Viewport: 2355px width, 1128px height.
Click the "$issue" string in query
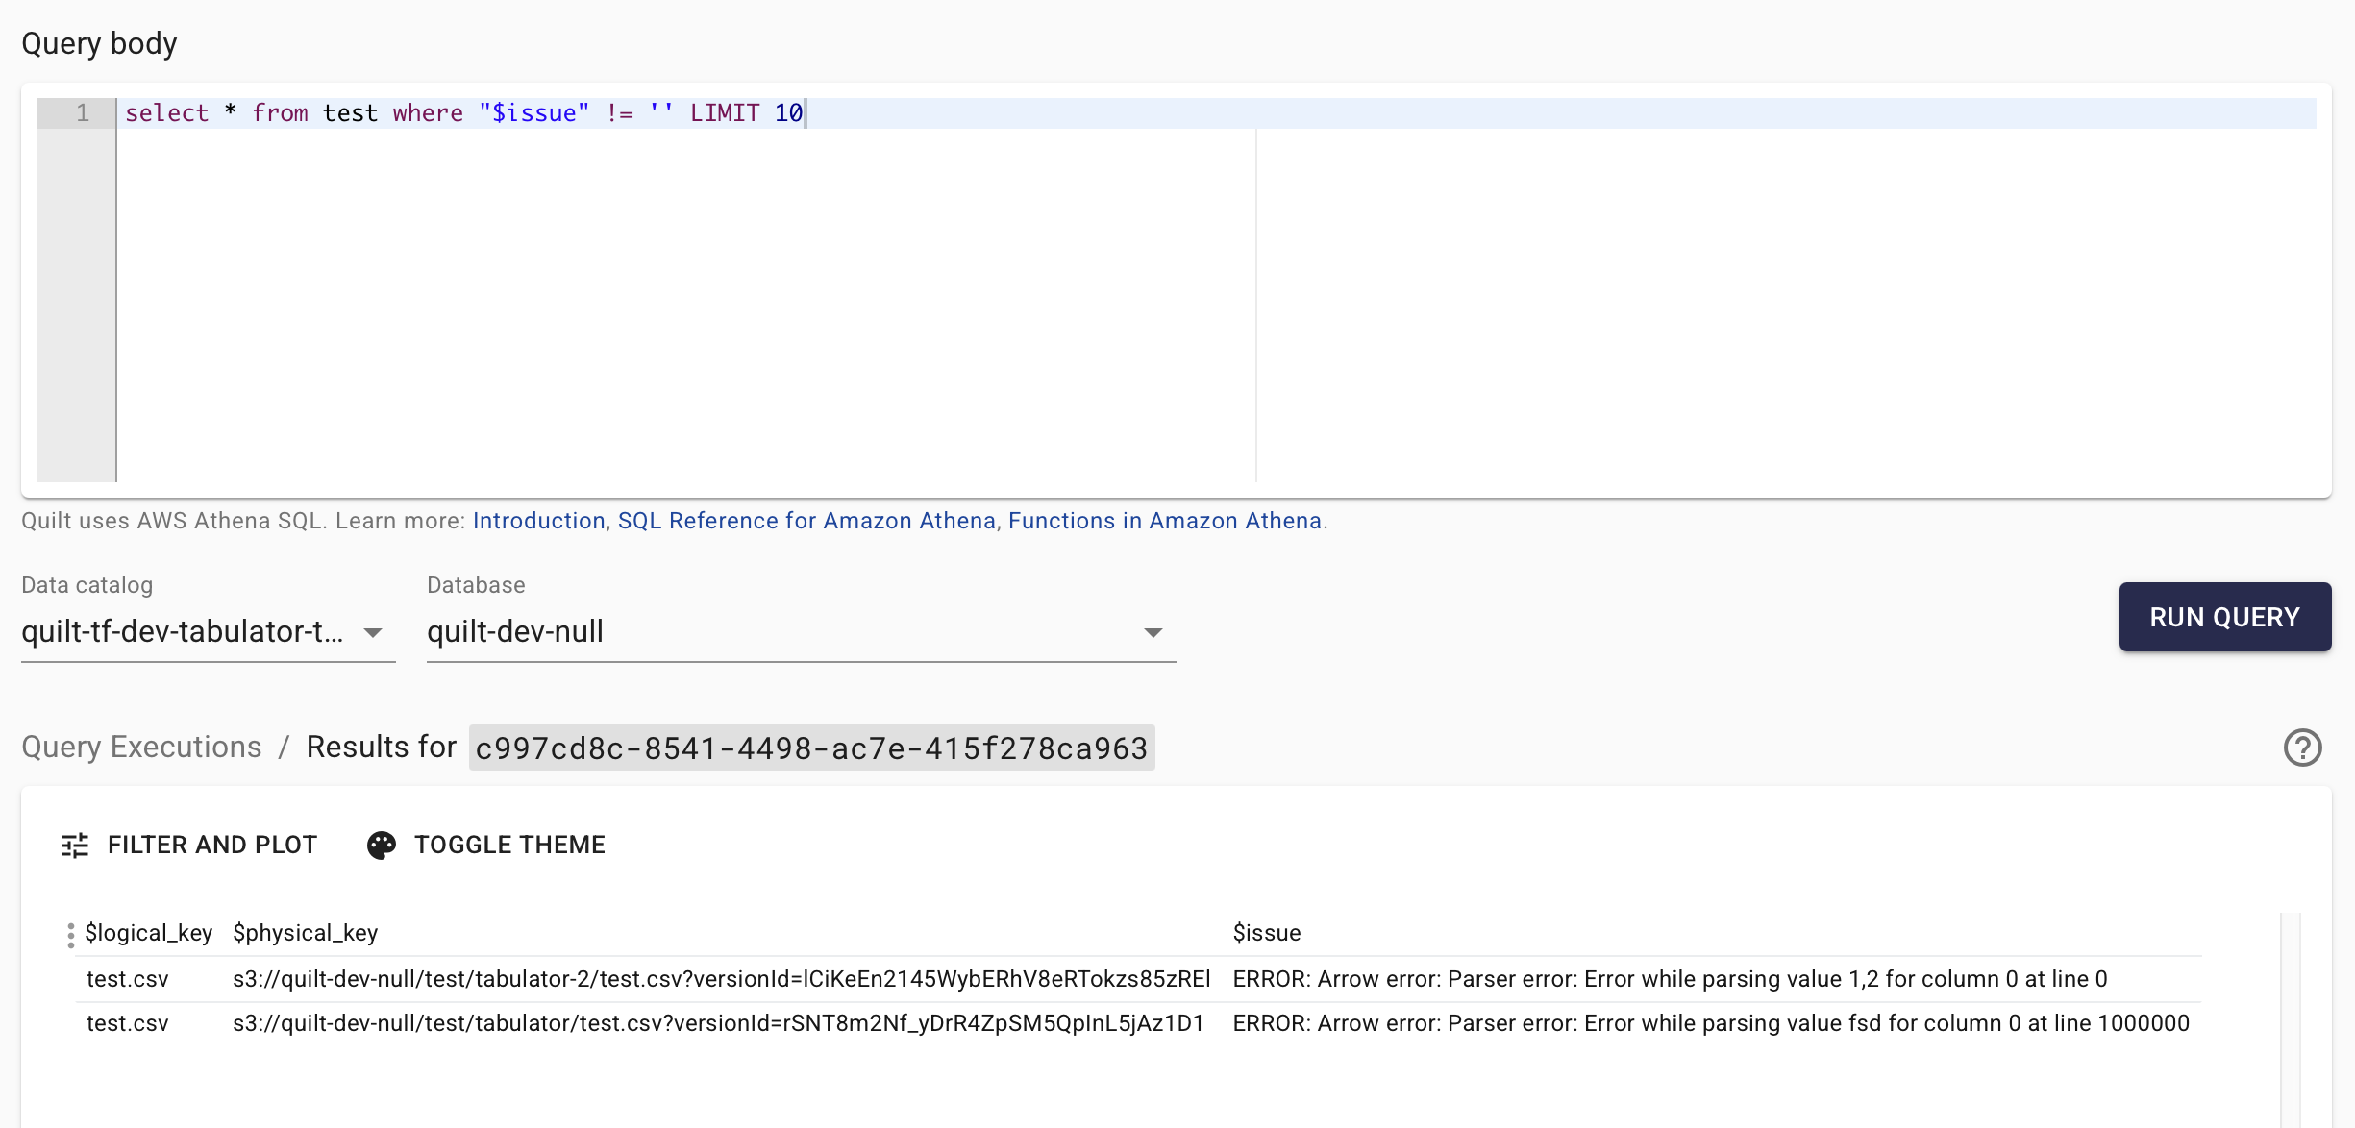coord(534,113)
